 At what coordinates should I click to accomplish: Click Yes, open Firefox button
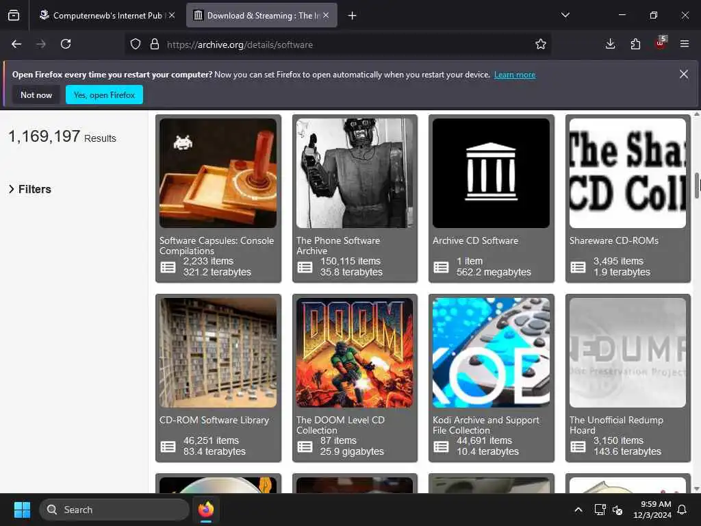pyautogui.click(x=104, y=95)
